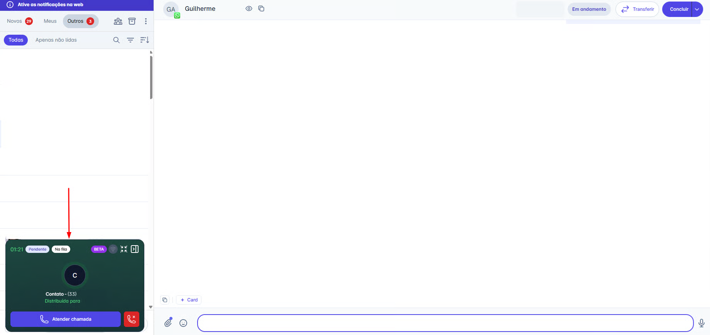Click the Contato - (33) caller name

click(61, 294)
